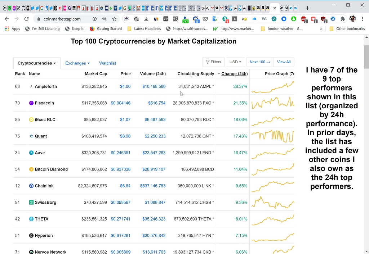Open the rocket extension with badge 13
Screen dimensions: 369x254
(x=196, y=19)
